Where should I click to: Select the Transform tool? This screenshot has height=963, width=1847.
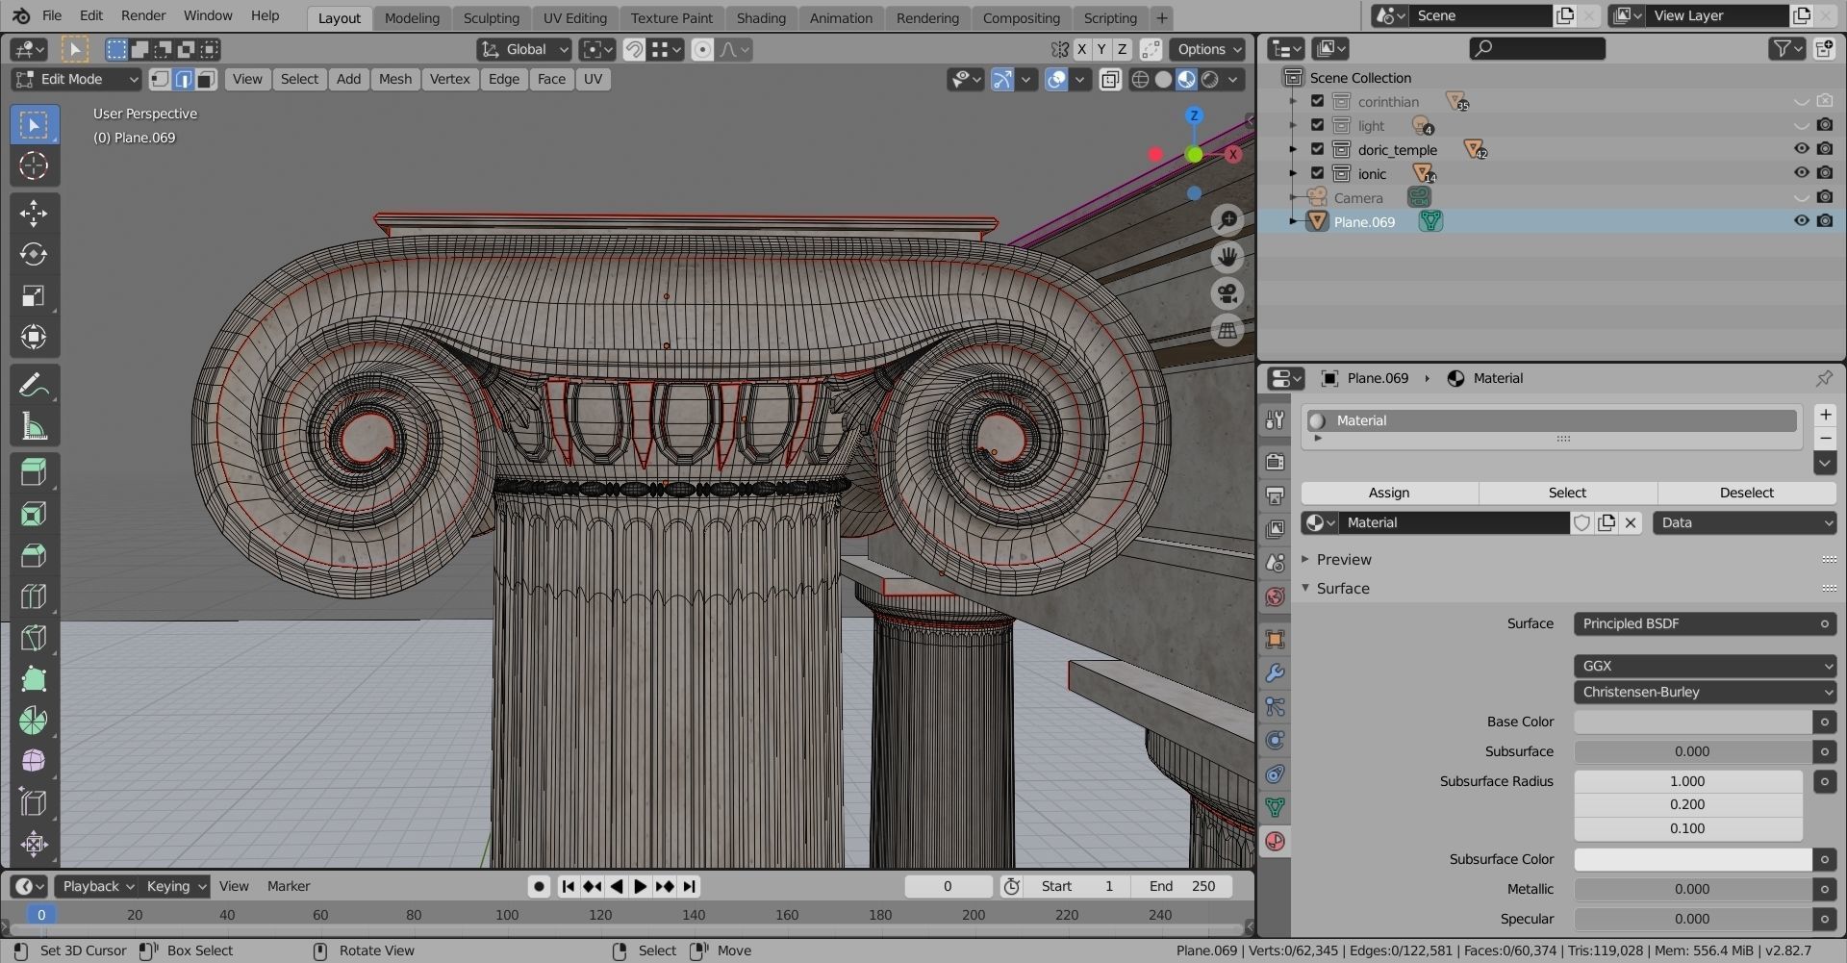pos(34,337)
